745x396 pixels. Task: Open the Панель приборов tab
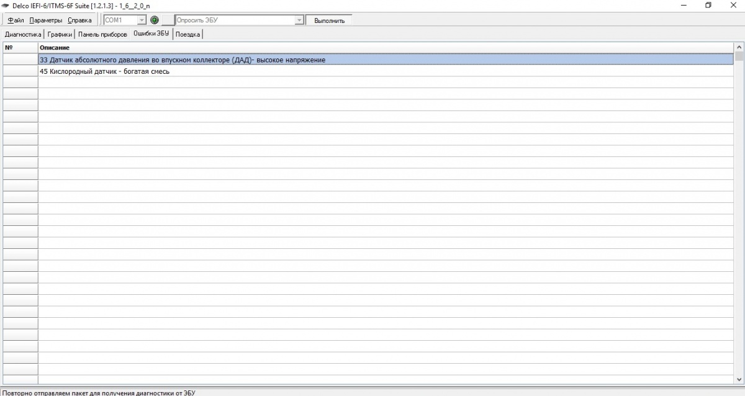click(x=102, y=34)
